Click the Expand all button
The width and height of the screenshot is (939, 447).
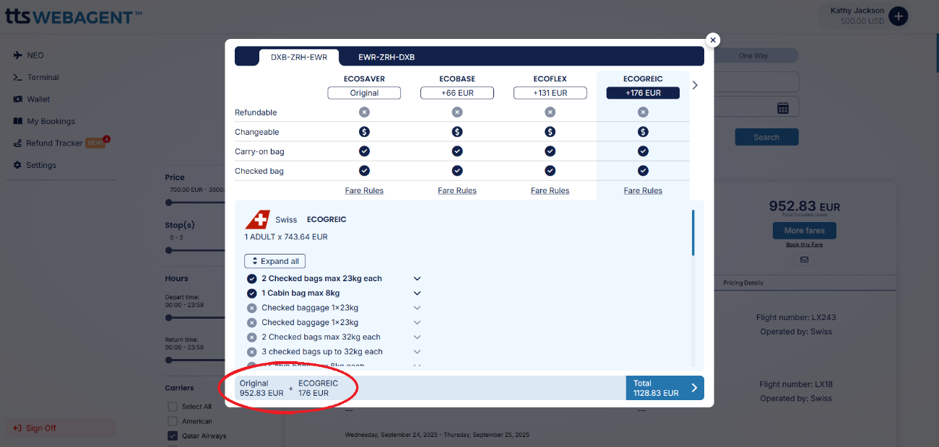[x=274, y=261]
